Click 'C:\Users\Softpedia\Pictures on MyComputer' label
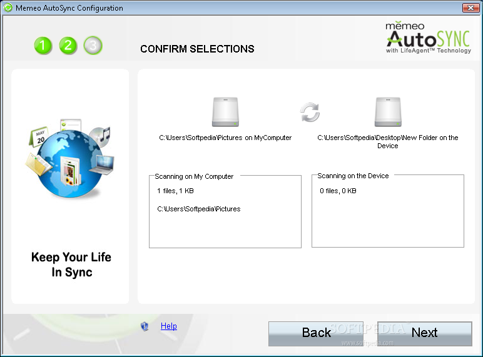This screenshot has width=483, height=357. click(225, 138)
